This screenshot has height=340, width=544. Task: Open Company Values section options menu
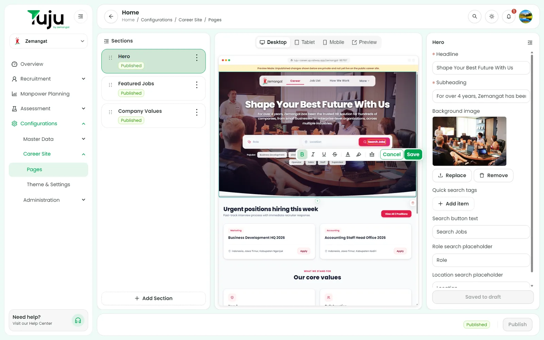point(197,113)
